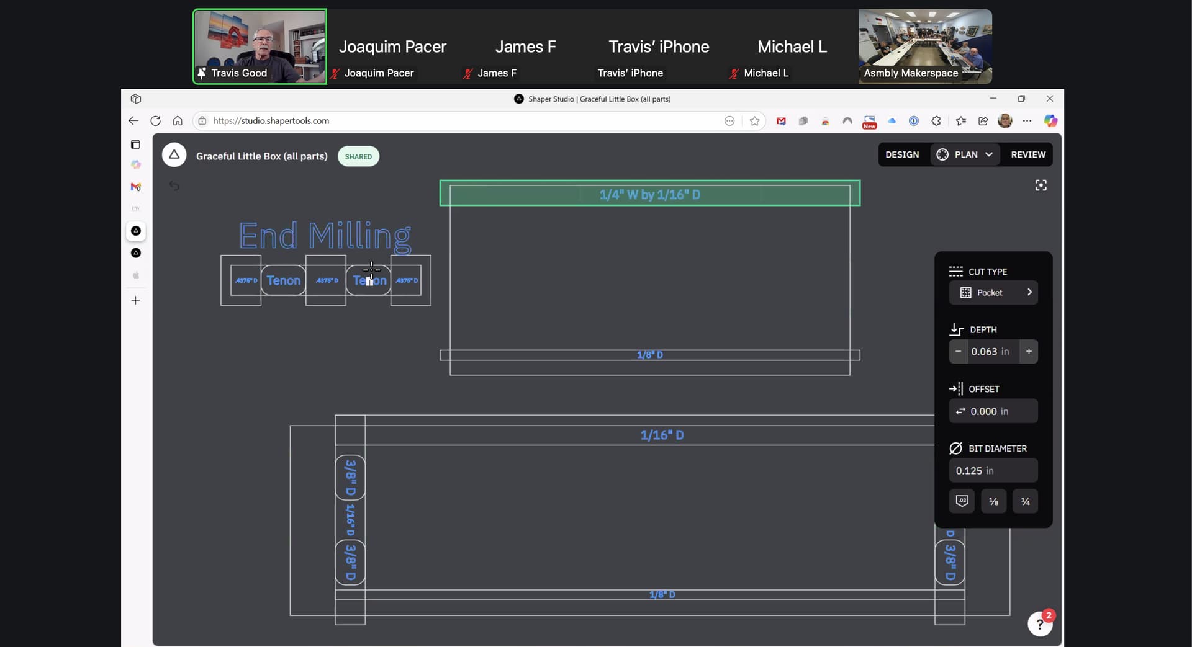Expand the PLAN dropdown chevron
1192x647 pixels.
point(989,154)
